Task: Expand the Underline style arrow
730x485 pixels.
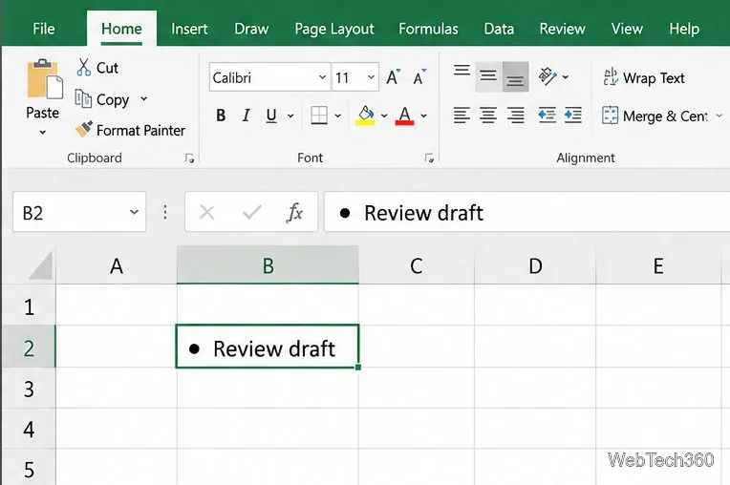Action: pos(290,116)
